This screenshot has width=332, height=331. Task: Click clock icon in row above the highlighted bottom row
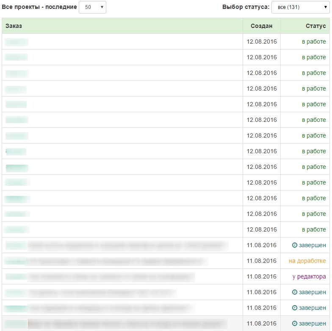pos(295,308)
